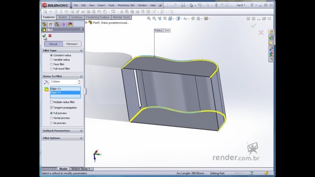Activate the Section View icon
315x177 pixels.
[165, 19]
